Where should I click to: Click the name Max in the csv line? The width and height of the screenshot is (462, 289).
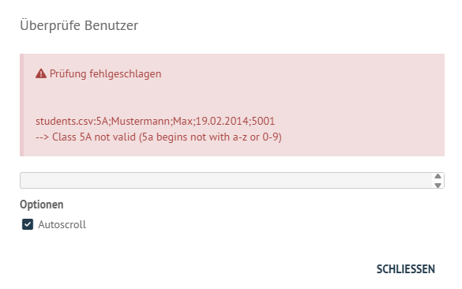183,122
